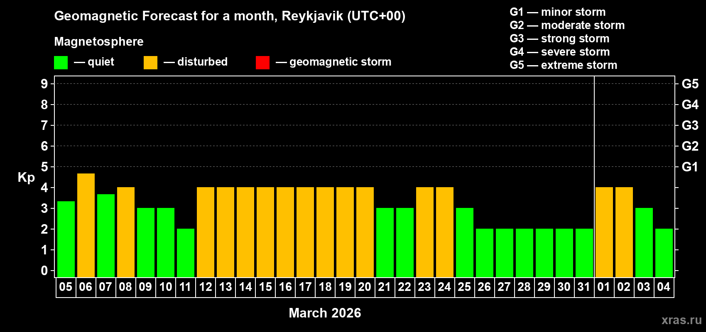Click the March 2026 label
The height and width of the screenshot is (332, 706).
(x=325, y=313)
